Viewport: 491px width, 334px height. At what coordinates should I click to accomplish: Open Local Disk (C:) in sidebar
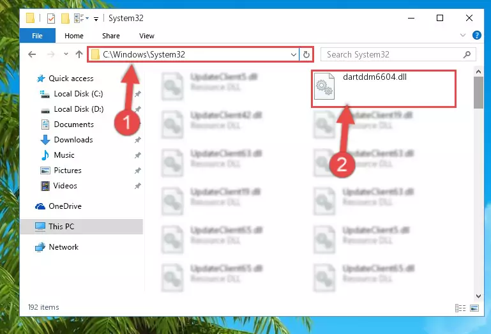point(79,94)
